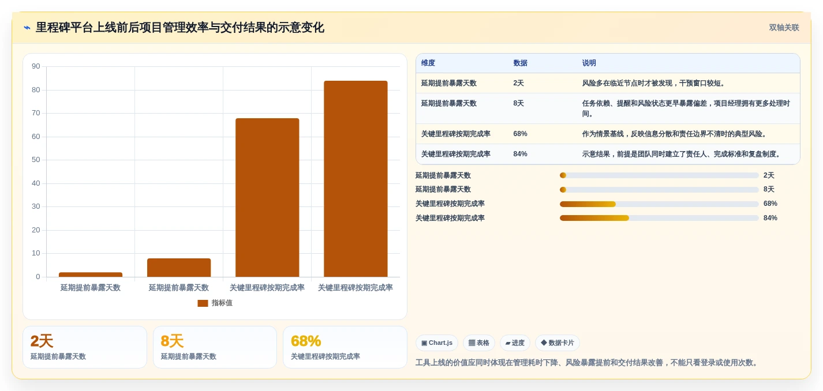This screenshot has height=391, width=823.
Task: Click the 指标值 legend label text
Action: pos(222,303)
